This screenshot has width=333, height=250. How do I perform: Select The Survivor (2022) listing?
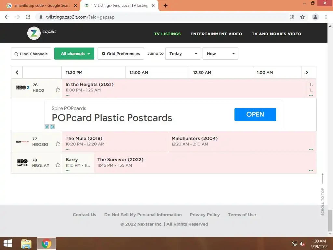tap(205, 163)
